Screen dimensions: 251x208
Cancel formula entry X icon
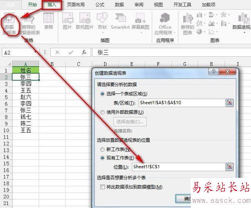coord(57,52)
